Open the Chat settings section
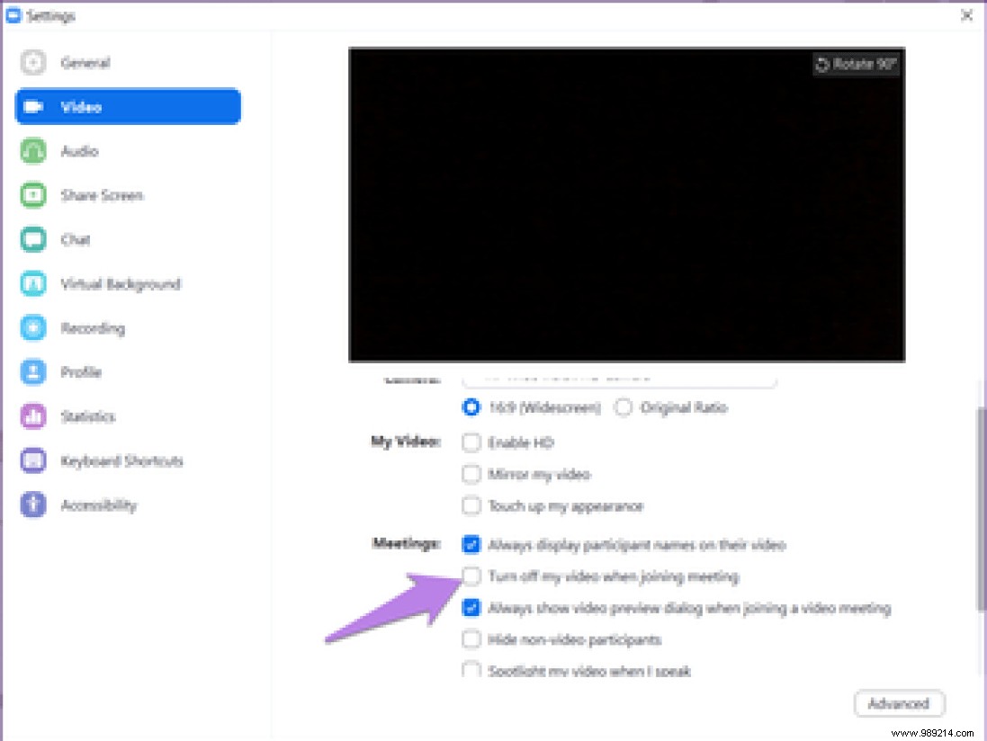The width and height of the screenshot is (987, 741). [76, 239]
